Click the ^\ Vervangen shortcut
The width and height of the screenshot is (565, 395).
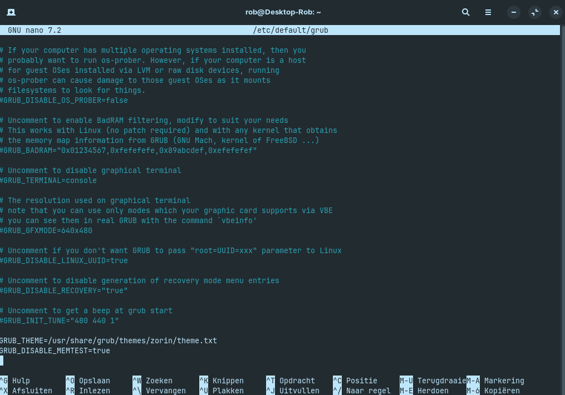(x=159, y=391)
